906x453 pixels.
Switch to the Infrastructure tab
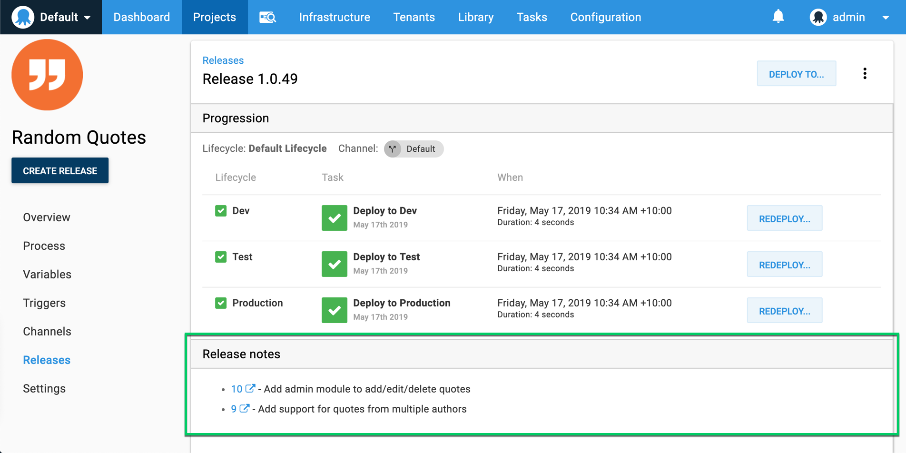point(335,17)
